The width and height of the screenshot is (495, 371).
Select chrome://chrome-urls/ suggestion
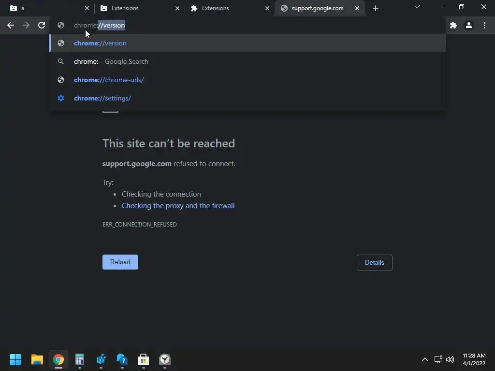pos(247,80)
